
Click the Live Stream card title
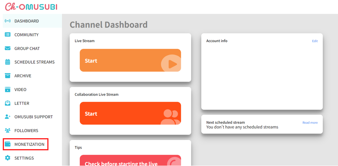(85, 41)
